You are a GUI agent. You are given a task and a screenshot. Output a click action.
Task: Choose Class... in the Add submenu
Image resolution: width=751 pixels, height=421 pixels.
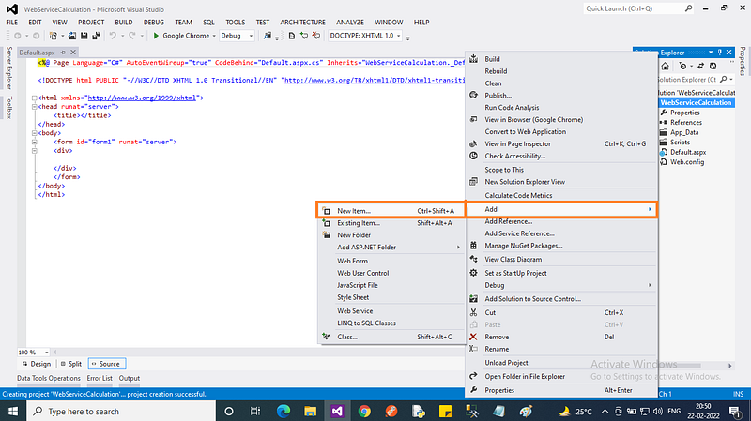pos(391,337)
